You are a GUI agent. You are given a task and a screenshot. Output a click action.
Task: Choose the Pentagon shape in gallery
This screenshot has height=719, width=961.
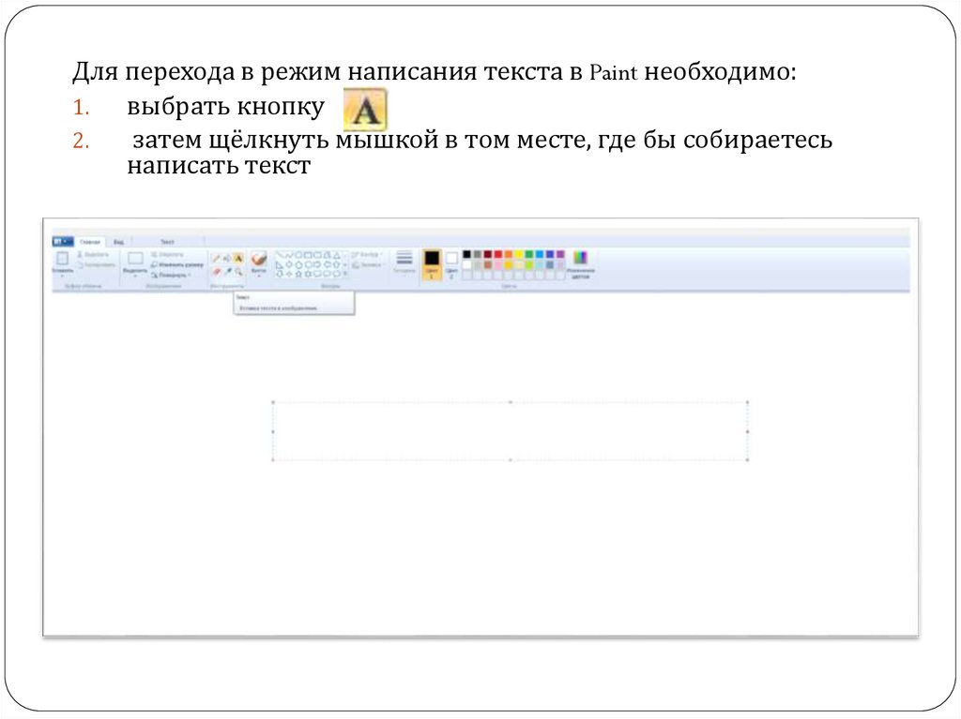tap(298, 264)
